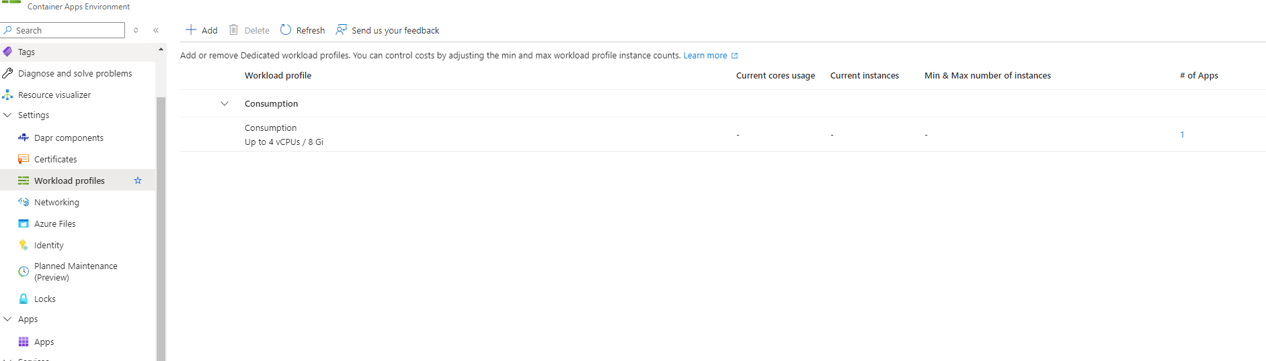1266x361 pixels.
Task: Click the Apps grid icon
Action: 24,342
